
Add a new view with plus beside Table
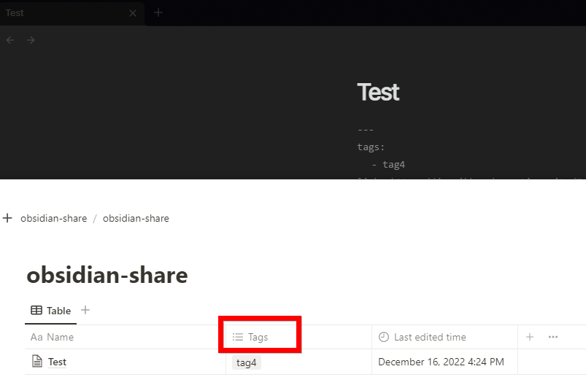[85, 310]
